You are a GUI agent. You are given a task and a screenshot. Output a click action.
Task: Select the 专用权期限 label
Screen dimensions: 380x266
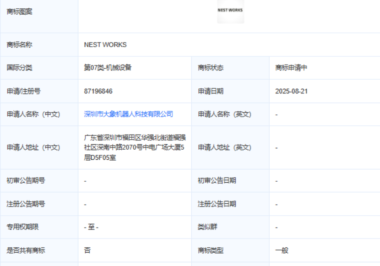point(22,227)
